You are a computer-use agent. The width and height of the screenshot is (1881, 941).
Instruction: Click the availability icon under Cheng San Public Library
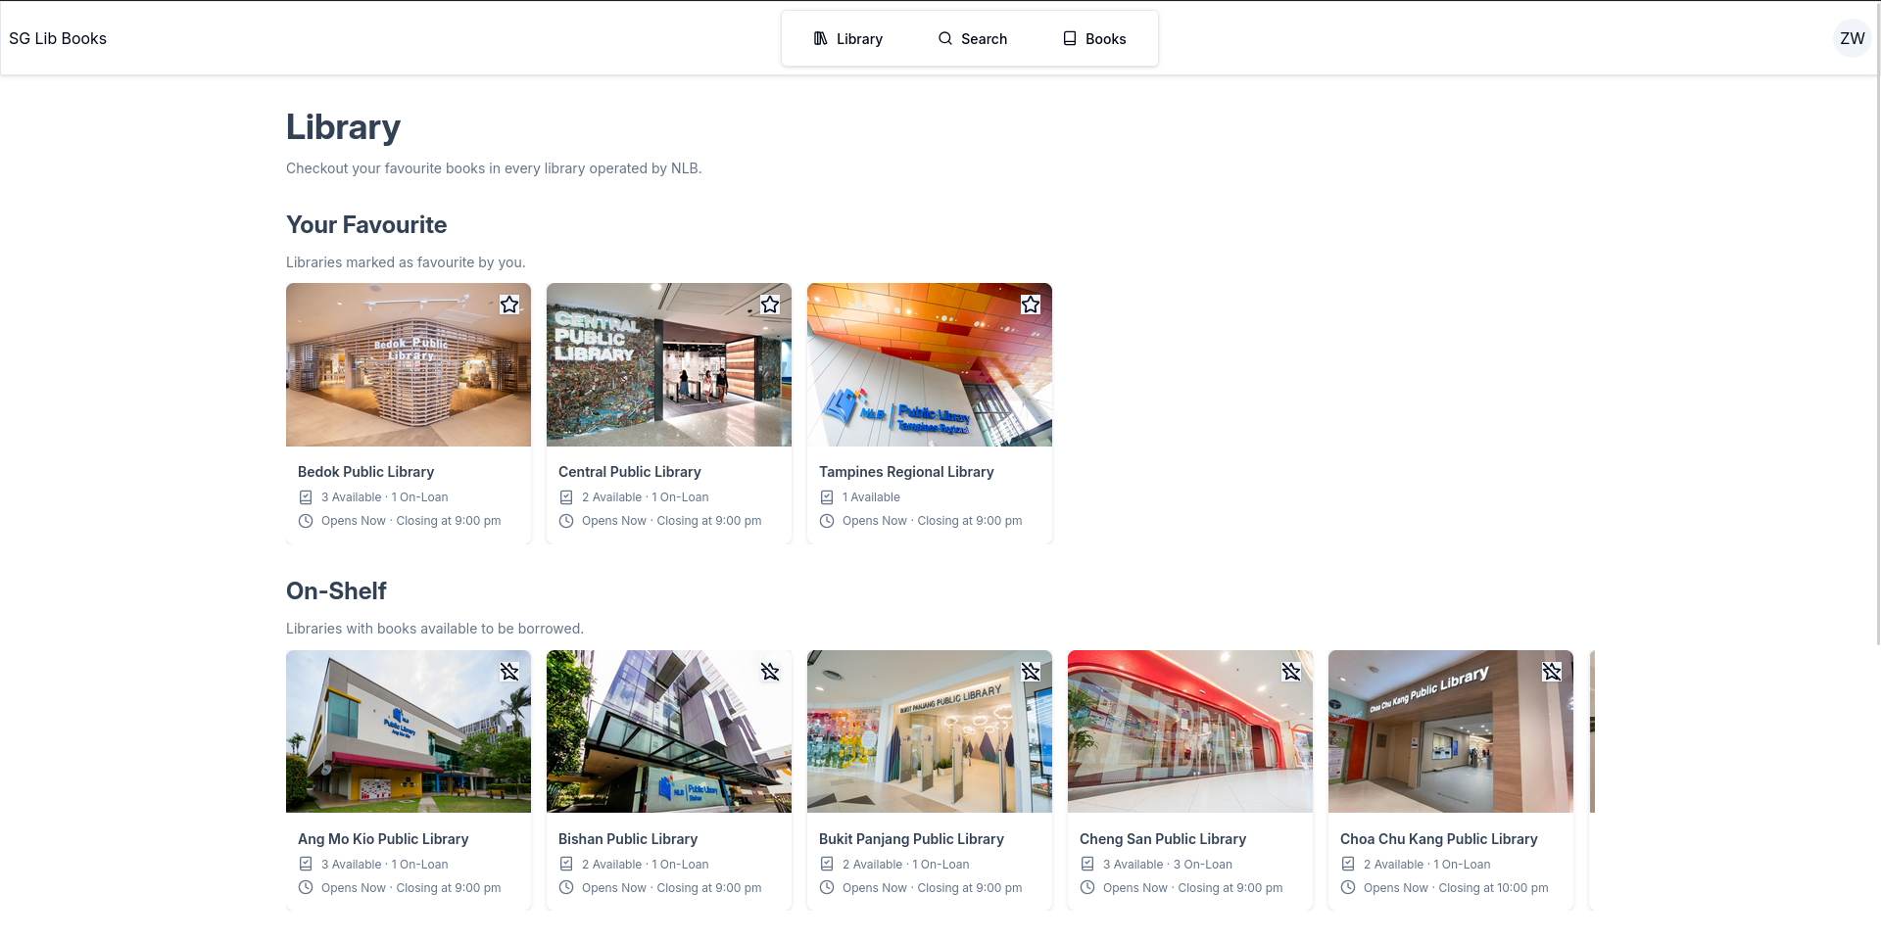point(1087,865)
